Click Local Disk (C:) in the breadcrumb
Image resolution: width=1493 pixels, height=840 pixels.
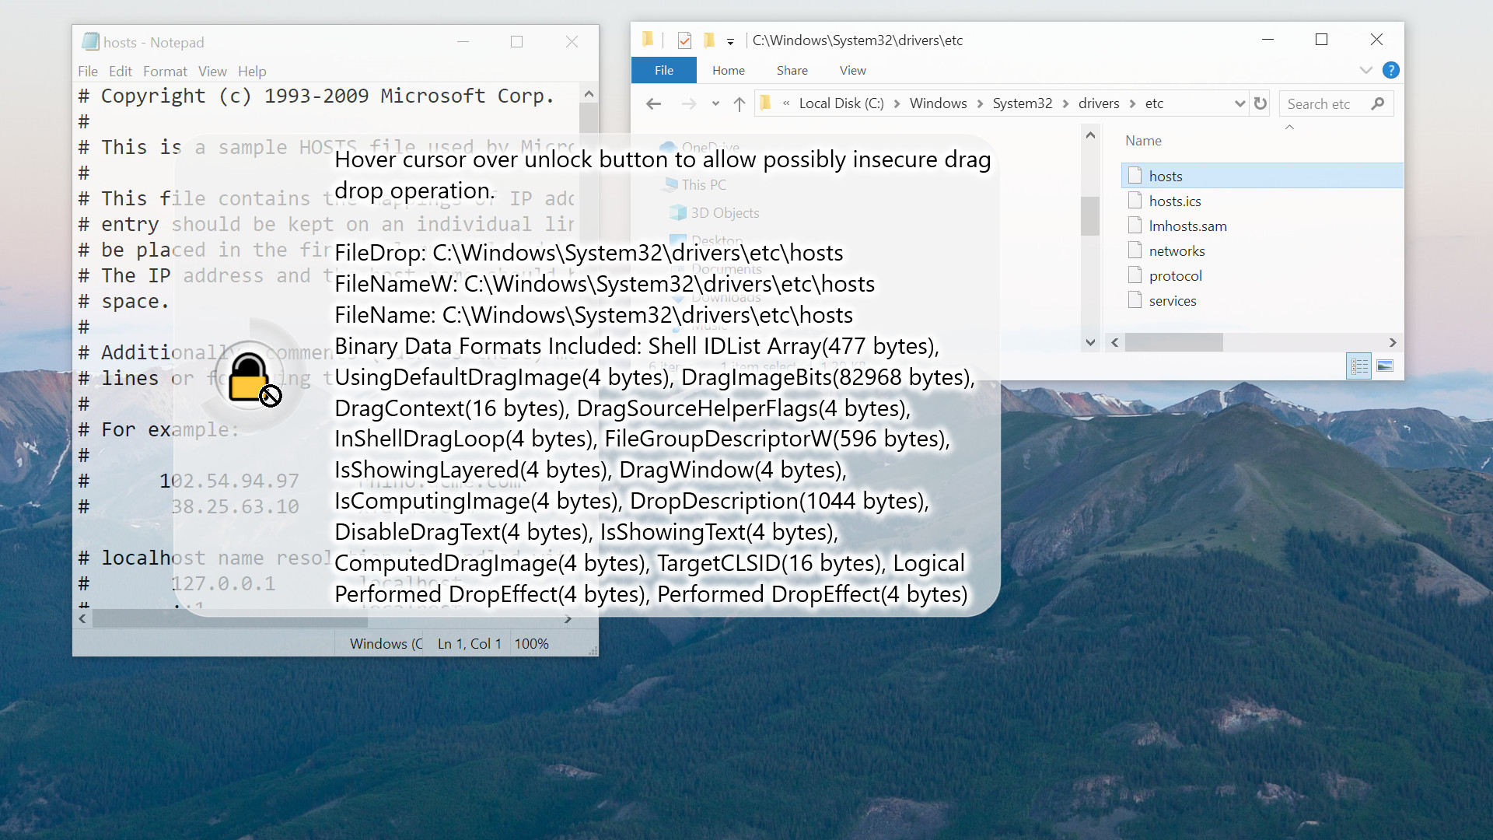click(x=842, y=103)
